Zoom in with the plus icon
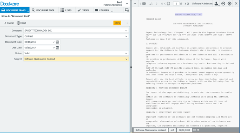The width and height of the screenshot is (240, 133). tap(230, 4)
